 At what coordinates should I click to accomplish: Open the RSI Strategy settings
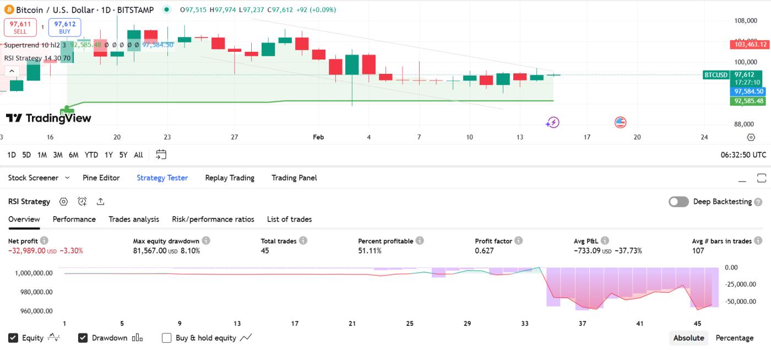coord(63,201)
